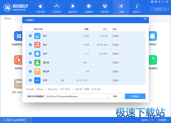Click the 铃声制作 bell icon behind dialog

coord(153,36)
